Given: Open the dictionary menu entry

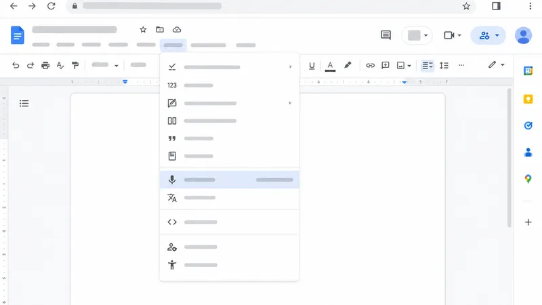Looking at the screenshot, I should tap(230, 156).
